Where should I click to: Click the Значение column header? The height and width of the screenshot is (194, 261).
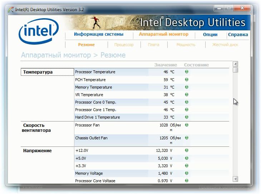pyautogui.click(x=165, y=65)
